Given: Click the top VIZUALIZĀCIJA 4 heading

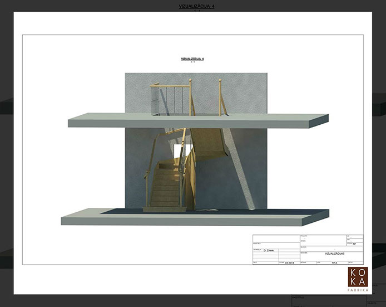Looking at the screenshot, I should click(x=192, y=6).
